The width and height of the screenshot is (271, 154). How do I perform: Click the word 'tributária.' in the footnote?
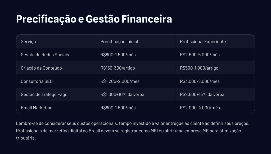(26, 138)
